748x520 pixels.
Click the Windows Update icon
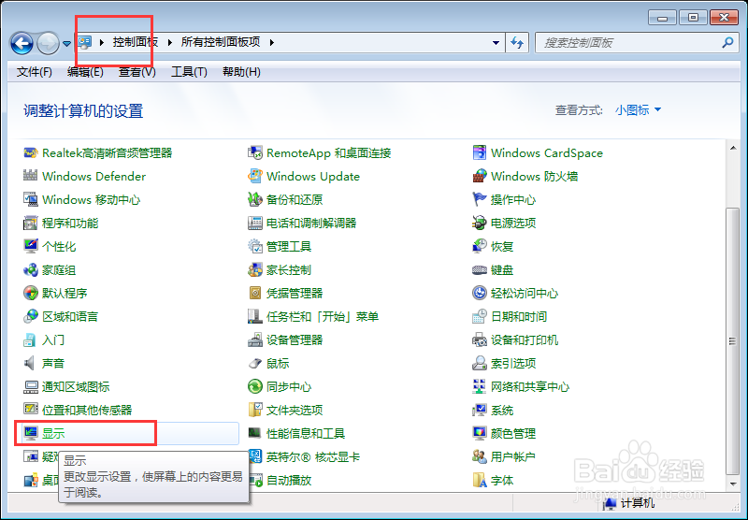pos(255,177)
